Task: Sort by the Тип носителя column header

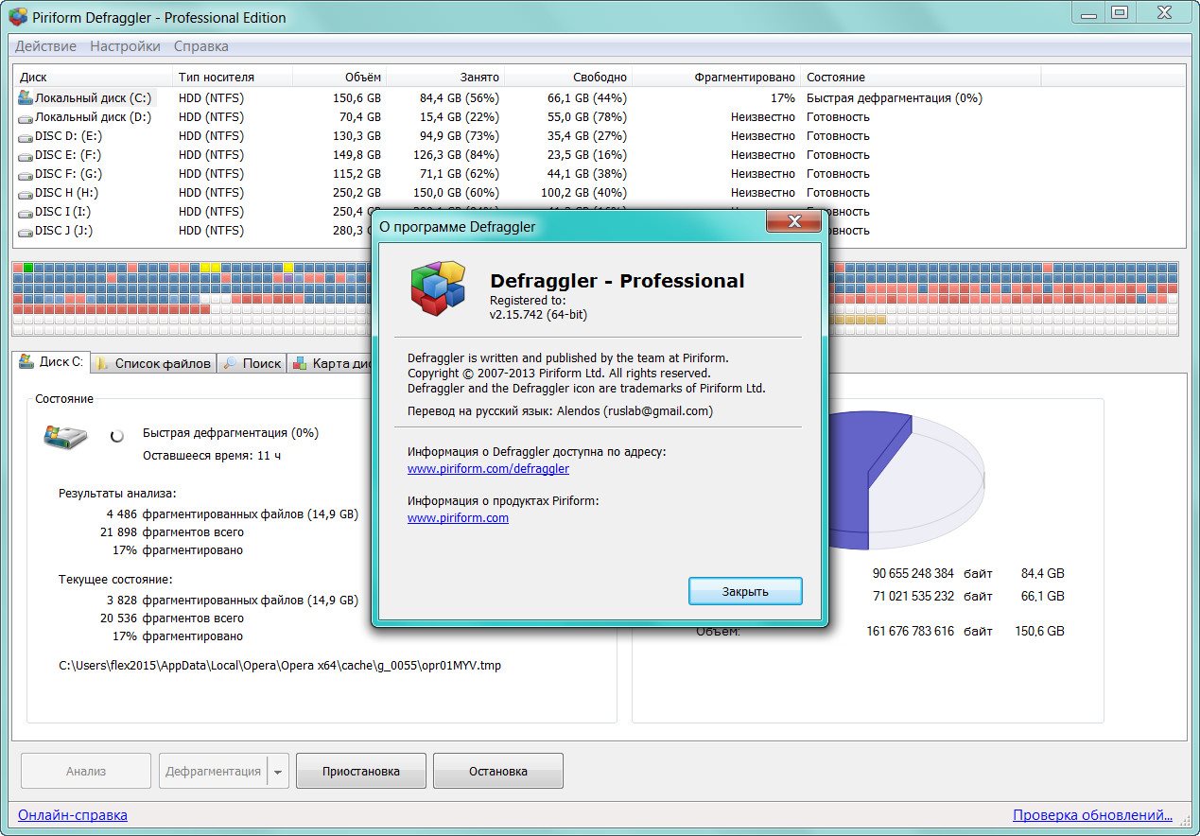Action: pyautogui.click(x=233, y=77)
